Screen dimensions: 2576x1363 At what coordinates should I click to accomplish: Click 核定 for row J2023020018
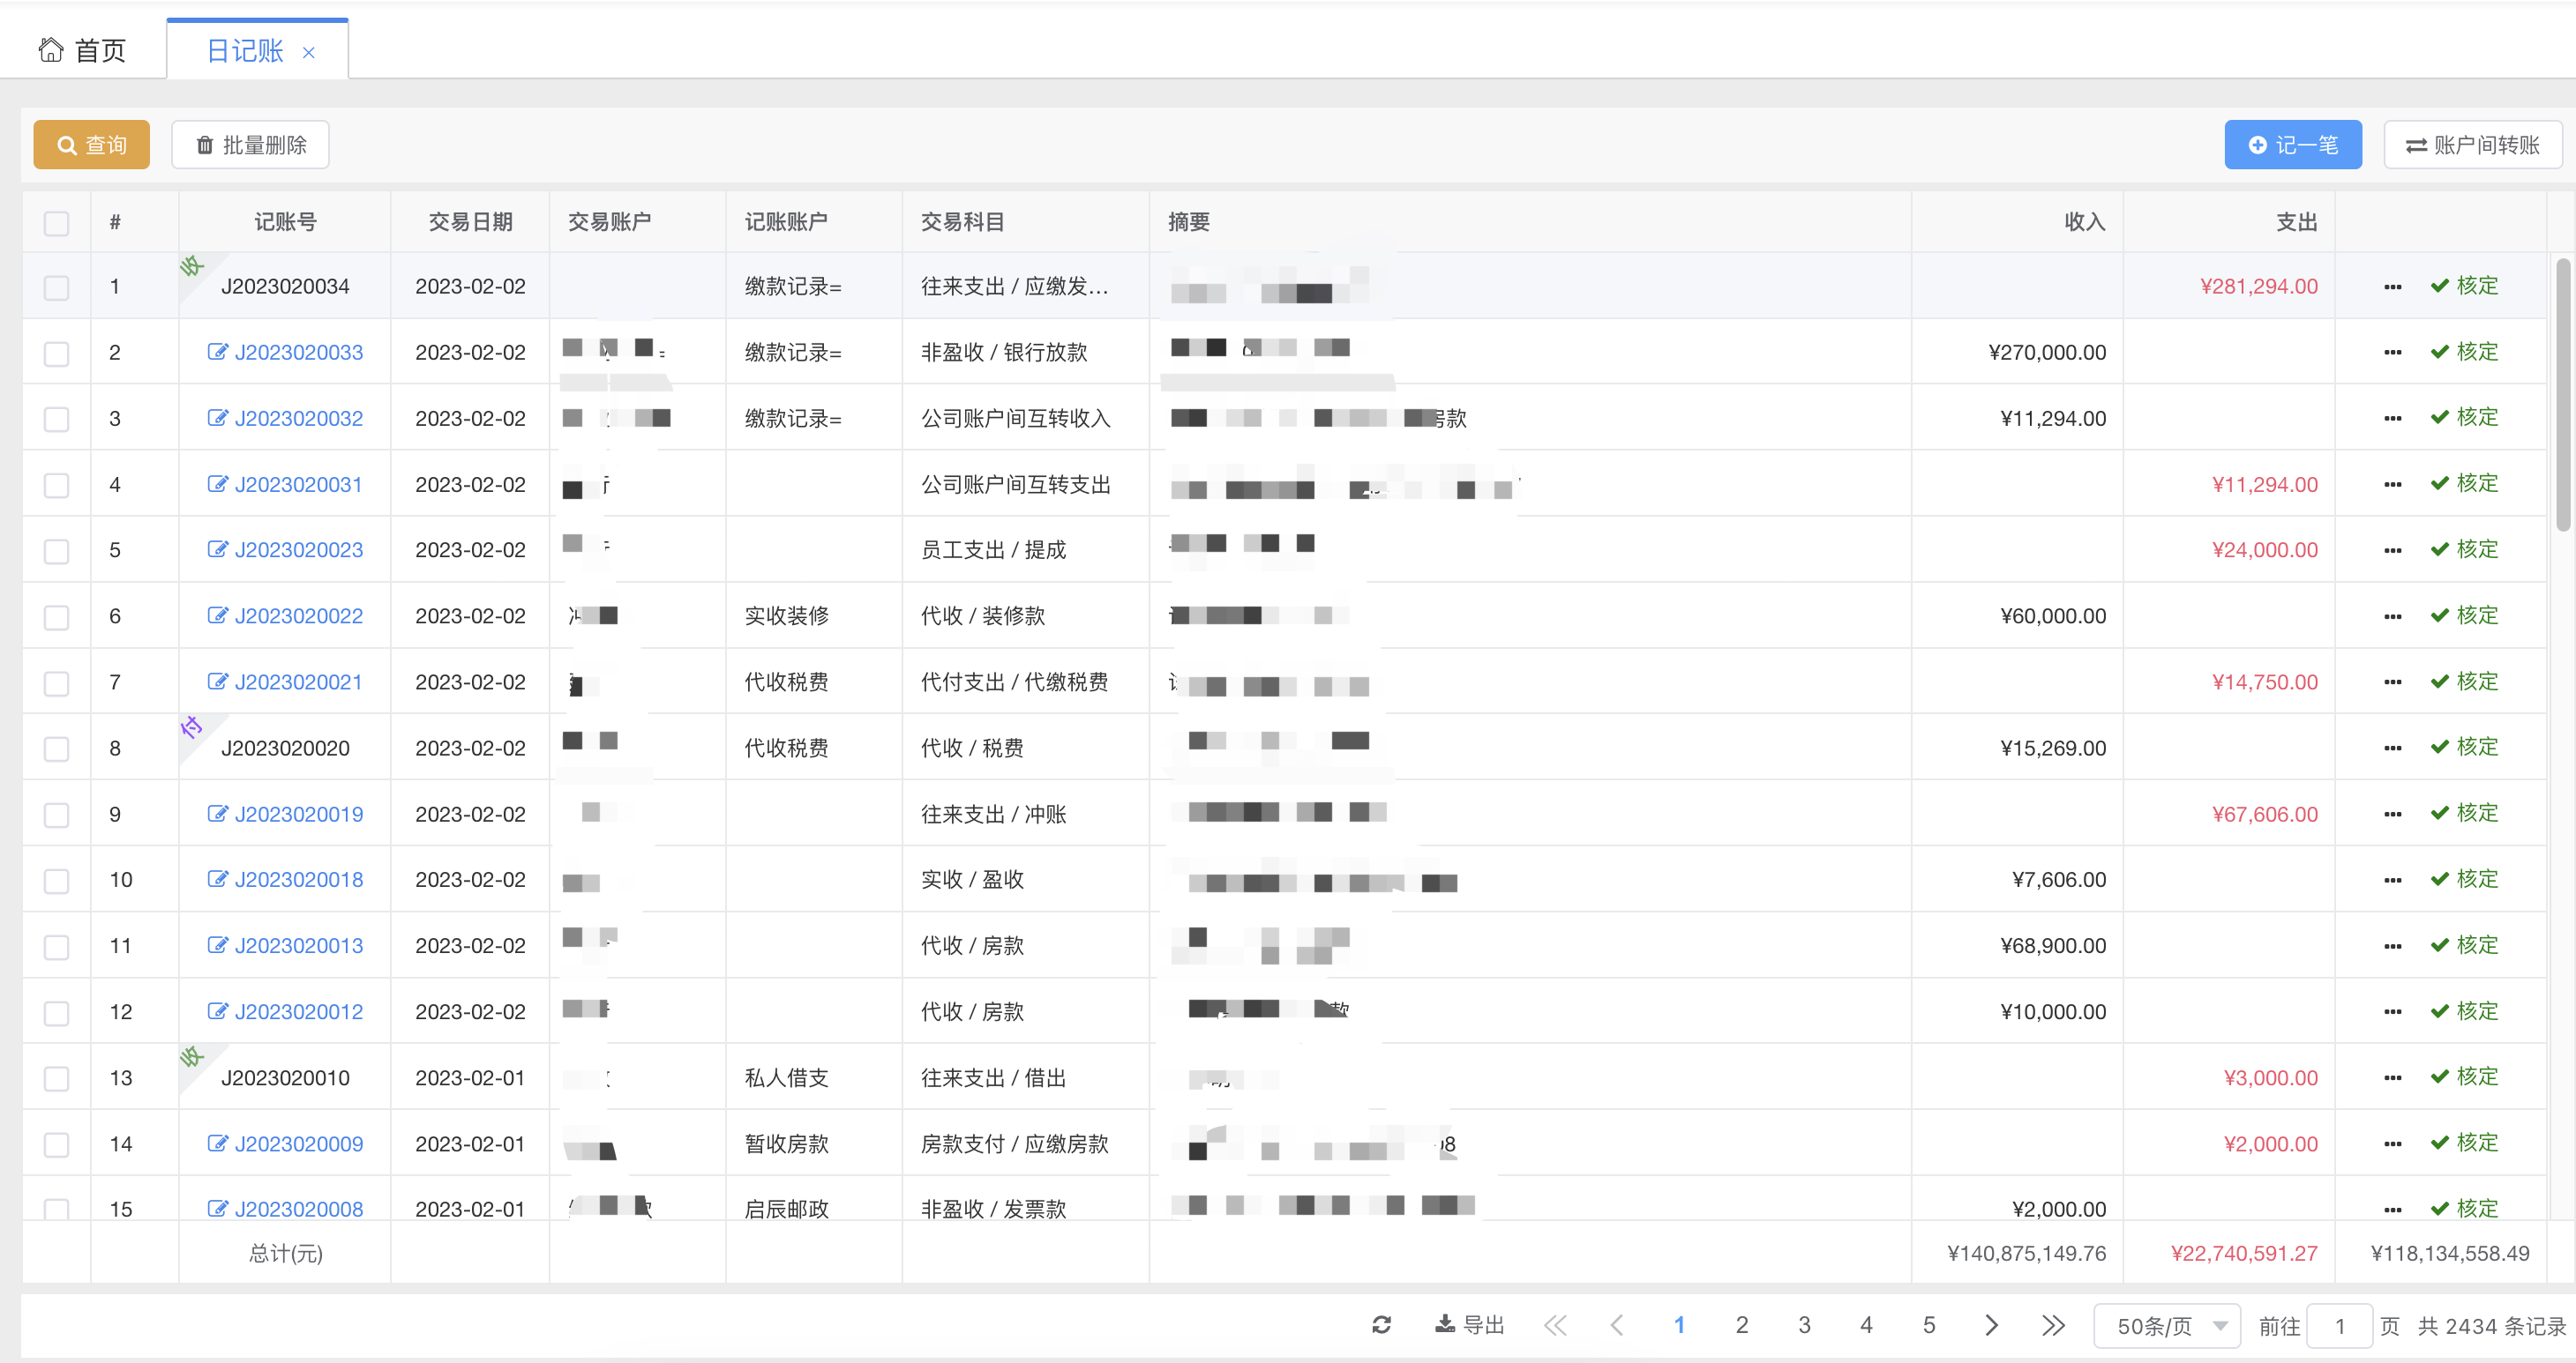2464,879
